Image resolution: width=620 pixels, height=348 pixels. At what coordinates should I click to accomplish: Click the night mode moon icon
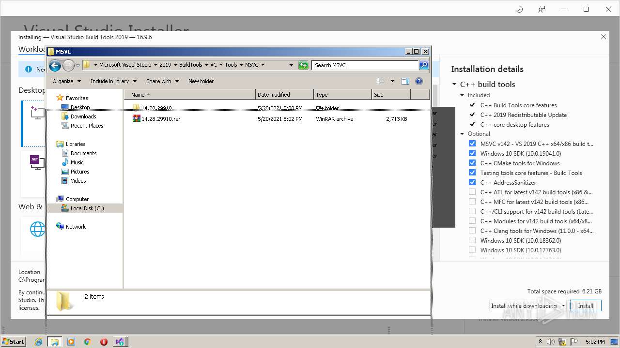(519, 9)
